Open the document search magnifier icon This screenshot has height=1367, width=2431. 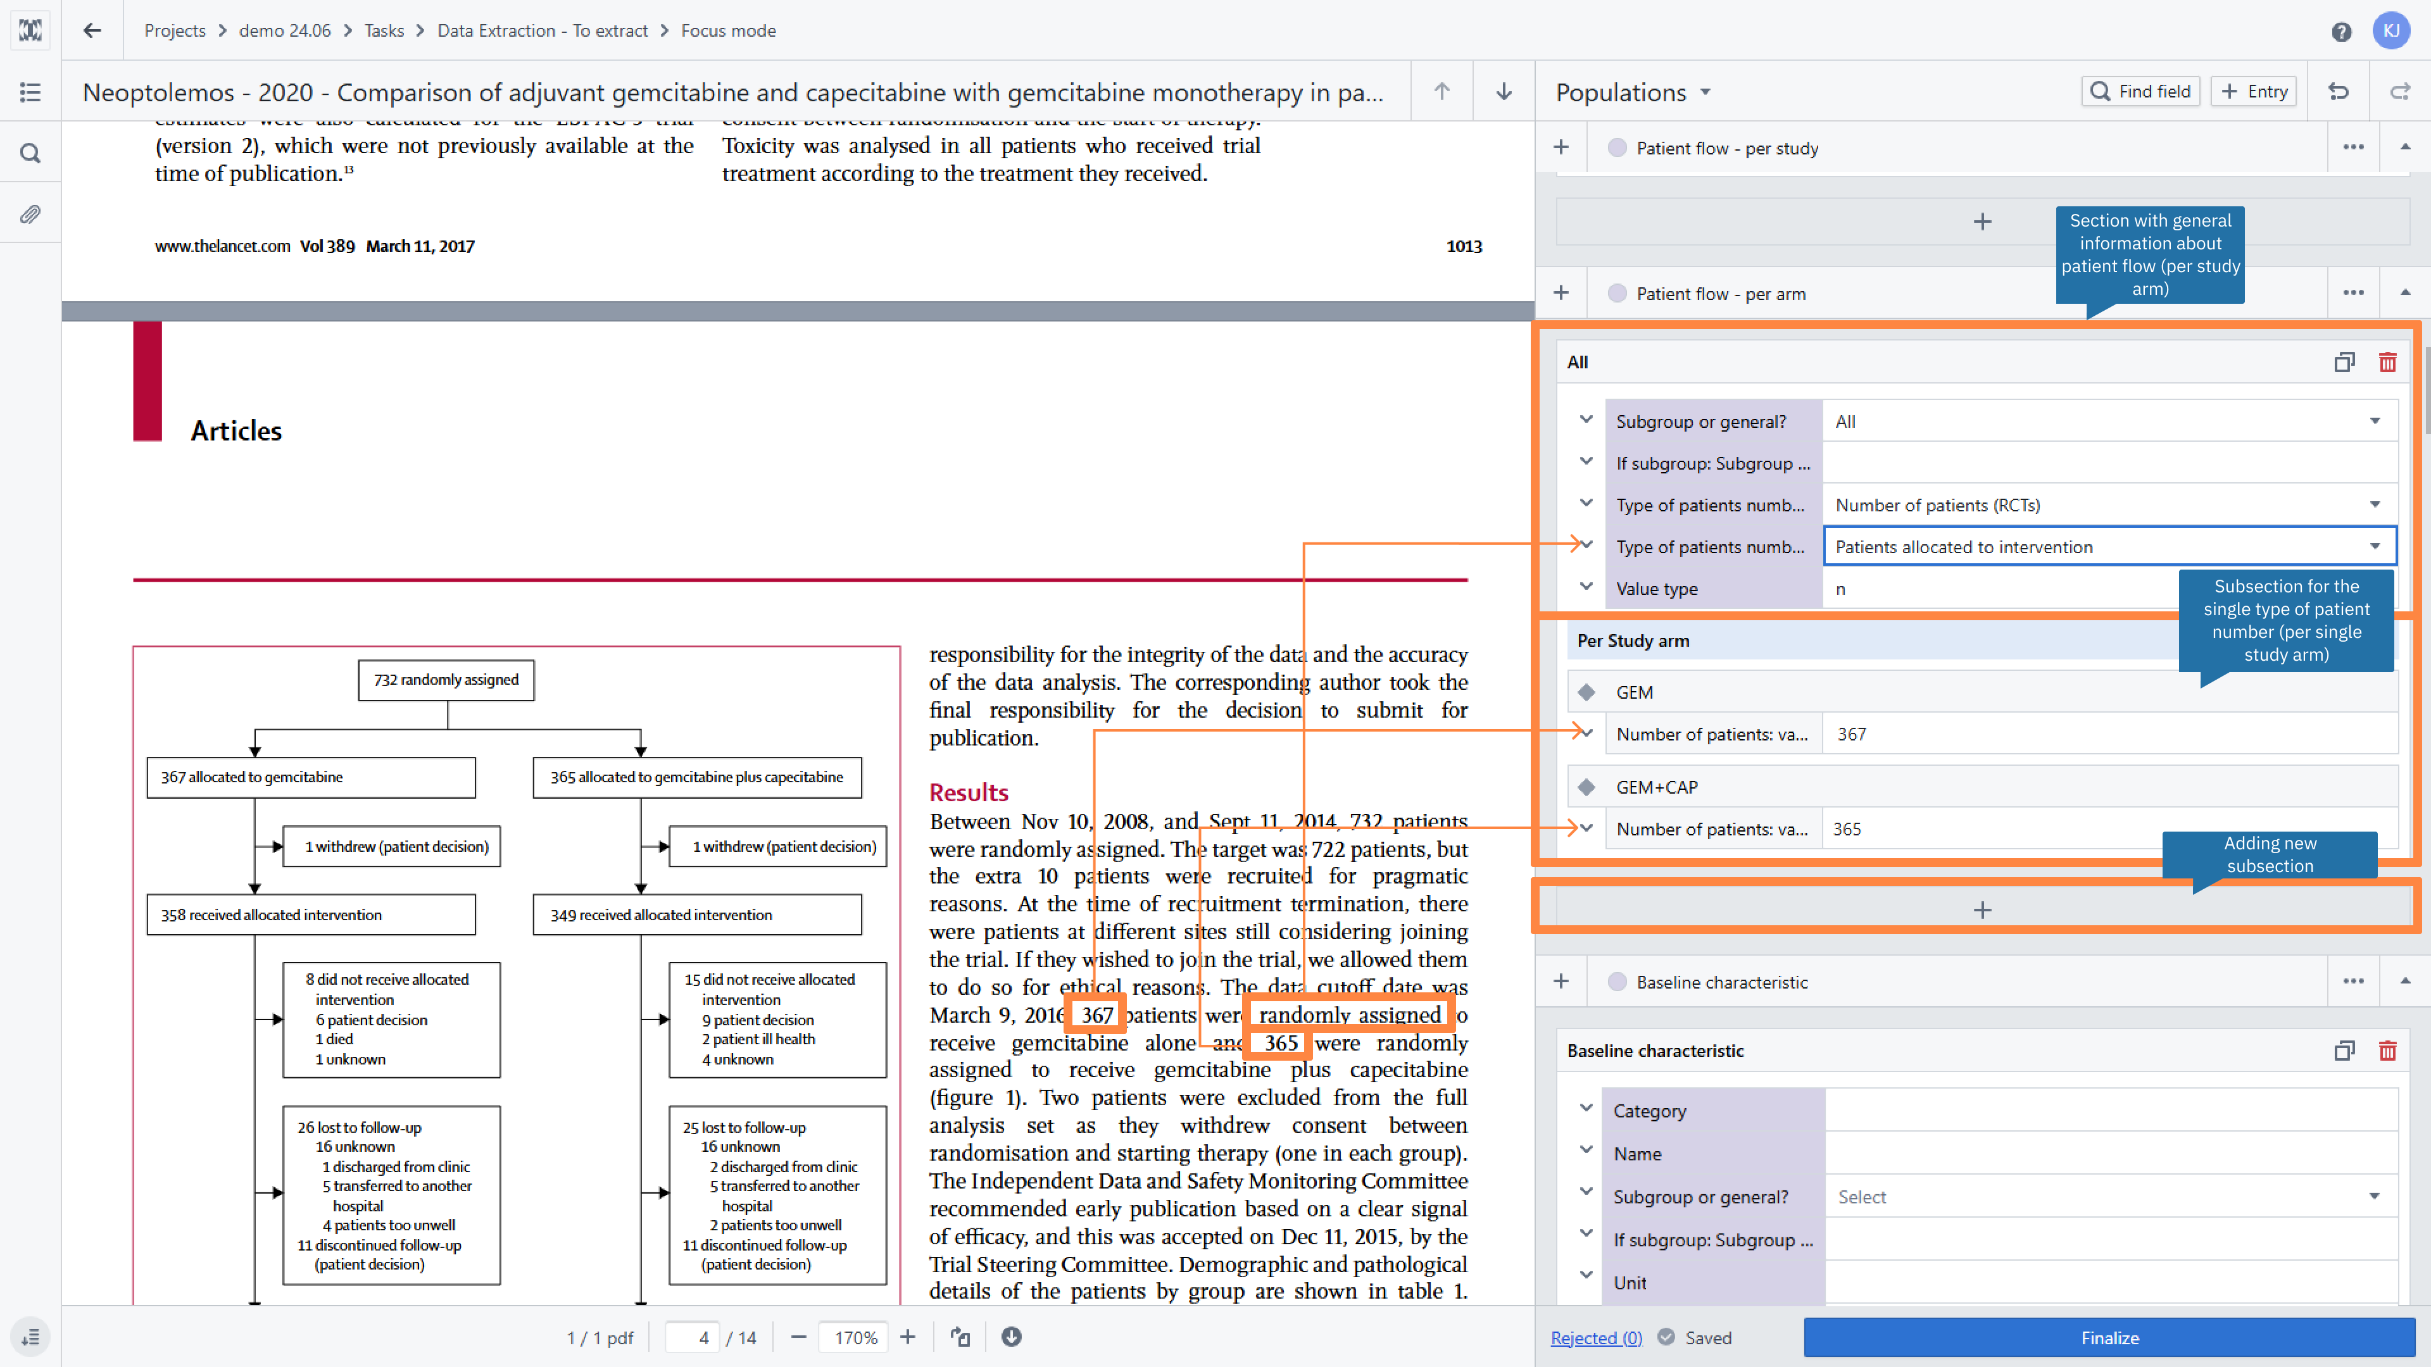(30, 153)
